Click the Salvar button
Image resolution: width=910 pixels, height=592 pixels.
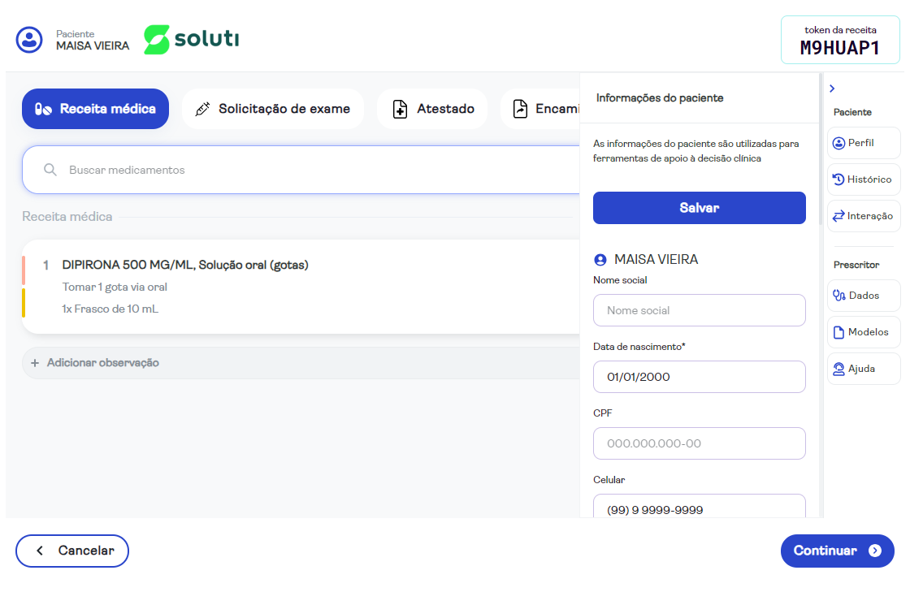(x=699, y=208)
